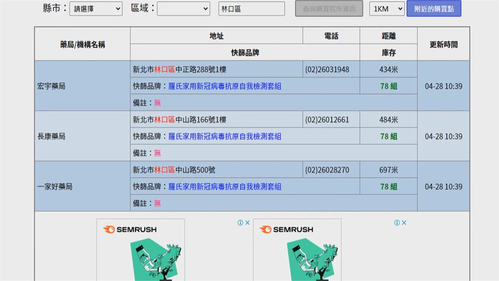Click the 更新時間 column header
Image resolution: width=499 pixels, height=281 pixels.
pyautogui.click(x=443, y=44)
